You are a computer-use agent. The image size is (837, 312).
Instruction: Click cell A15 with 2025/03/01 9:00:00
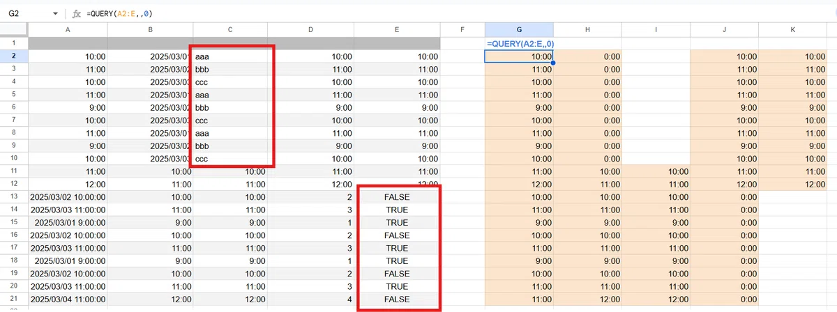pyautogui.click(x=68, y=223)
